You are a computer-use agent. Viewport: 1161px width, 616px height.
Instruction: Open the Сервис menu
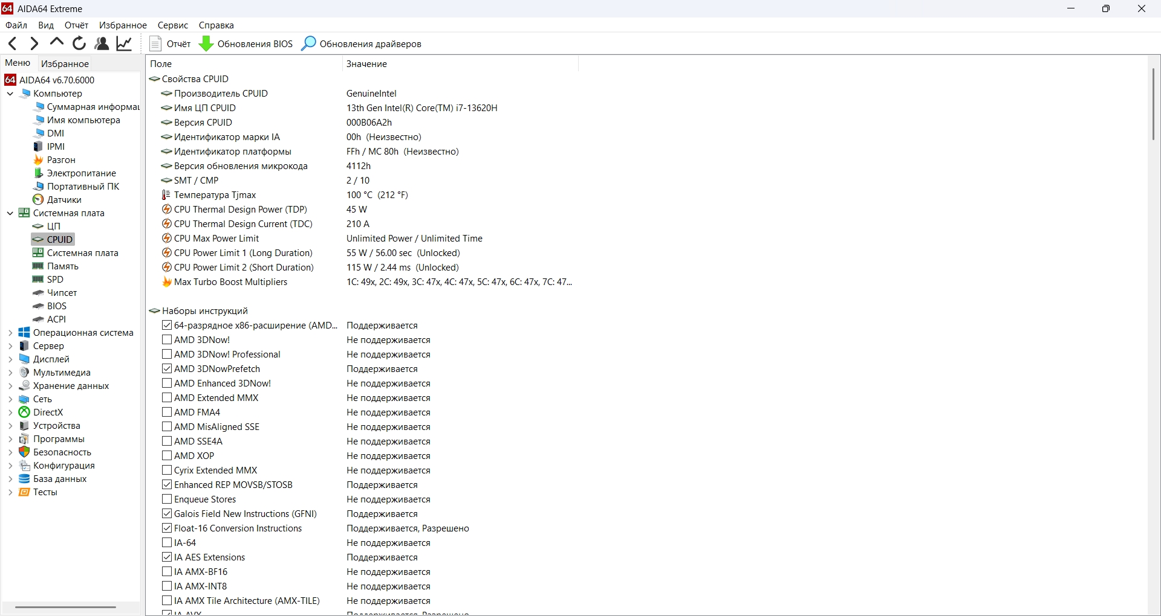pyautogui.click(x=173, y=25)
